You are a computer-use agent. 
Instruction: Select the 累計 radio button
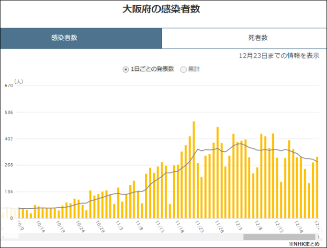click(183, 69)
